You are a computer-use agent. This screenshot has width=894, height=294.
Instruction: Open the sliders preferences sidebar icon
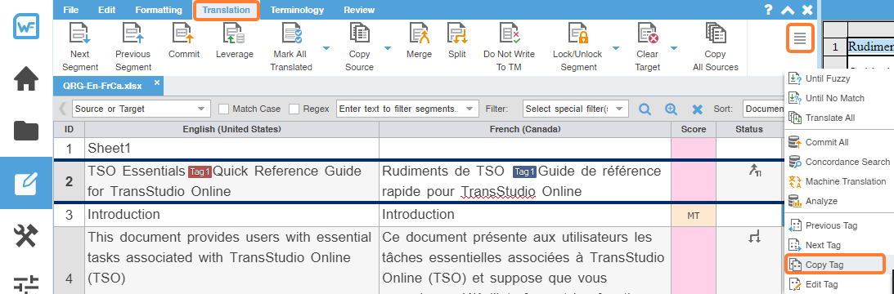coord(26,283)
